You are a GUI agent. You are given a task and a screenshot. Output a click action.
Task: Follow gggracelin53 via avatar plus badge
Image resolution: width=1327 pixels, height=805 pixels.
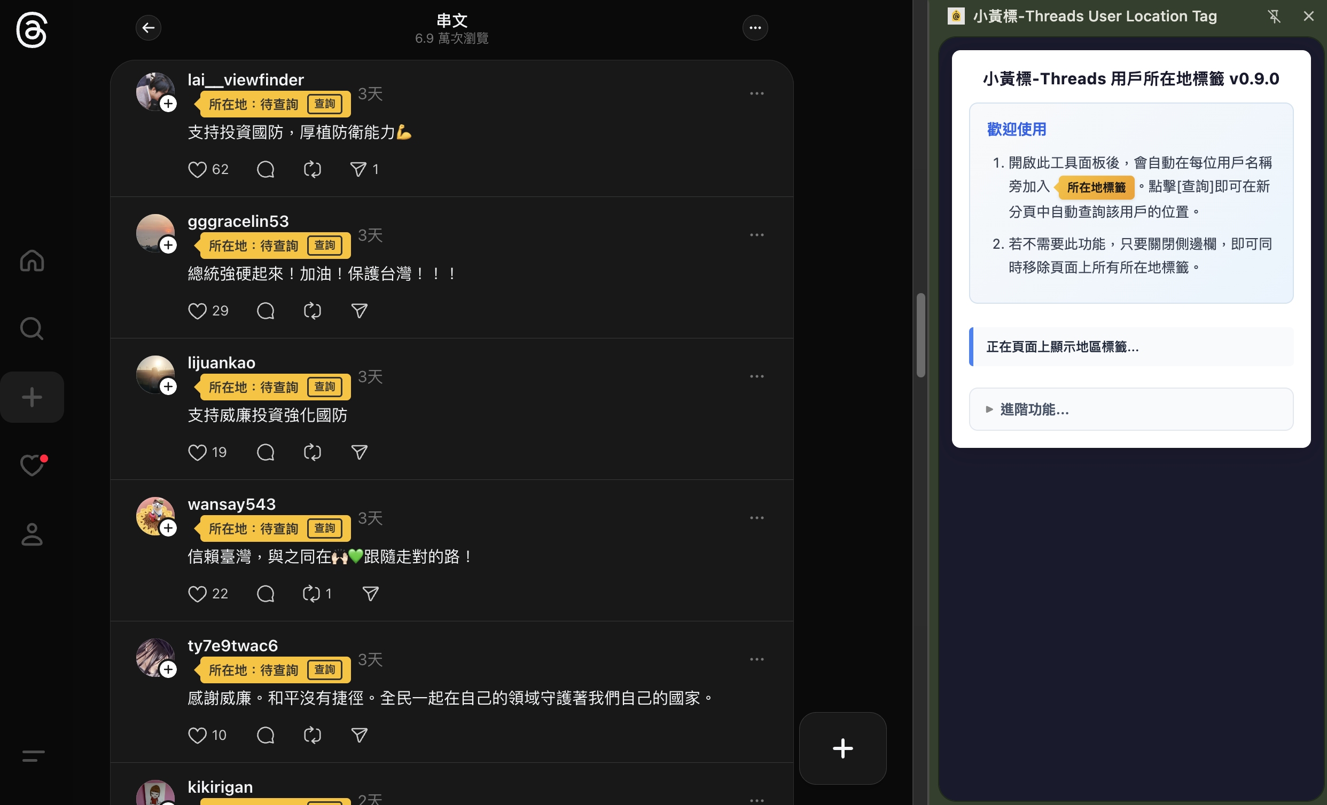(169, 246)
